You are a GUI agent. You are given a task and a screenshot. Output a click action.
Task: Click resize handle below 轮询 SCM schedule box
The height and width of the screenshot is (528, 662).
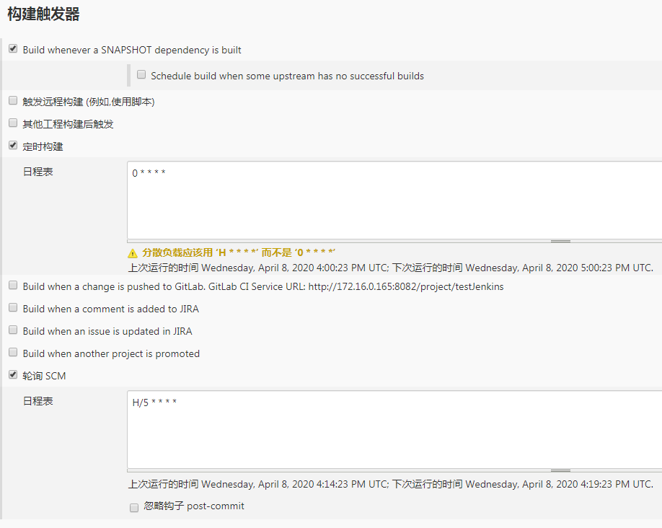[560, 470]
